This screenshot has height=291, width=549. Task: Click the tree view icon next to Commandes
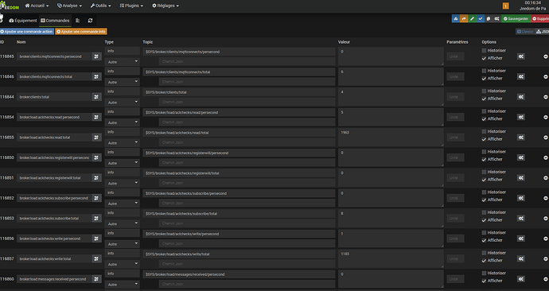click(78, 21)
